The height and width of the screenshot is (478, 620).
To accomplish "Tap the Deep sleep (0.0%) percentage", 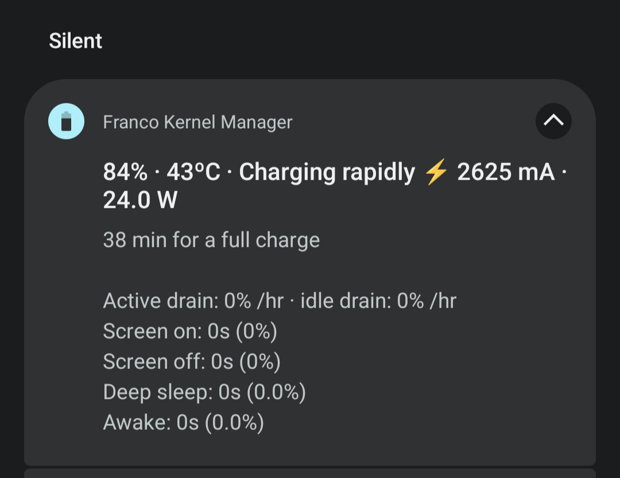I will tap(276, 392).
